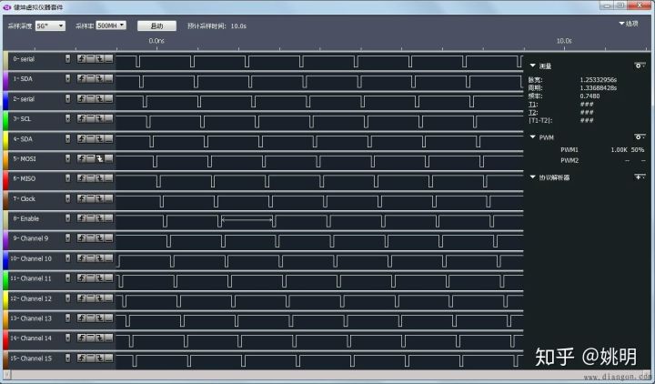The width and height of the screenshot is (655, 384).
Task: Click the frequency value 0.7480
Action: point(589,96)
